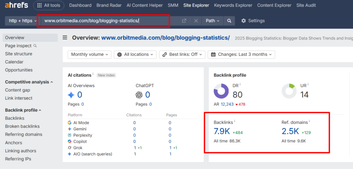Click Ref. domains info icon
The image size is (353, 169).
coord(309,121)
